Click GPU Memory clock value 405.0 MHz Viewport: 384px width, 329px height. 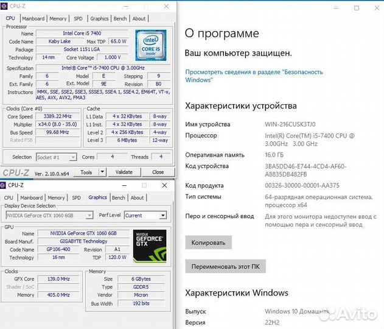tap(58, 295)
